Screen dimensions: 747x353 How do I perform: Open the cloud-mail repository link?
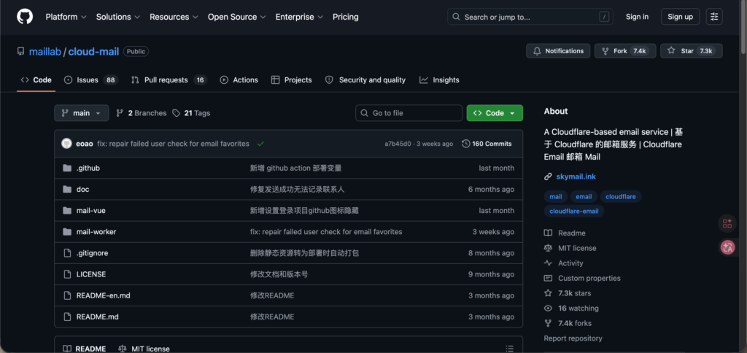[x=93, y=52]
